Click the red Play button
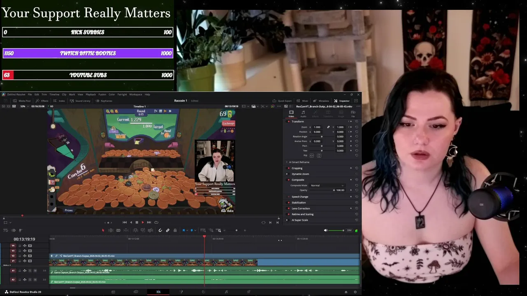Screen dimensions: 527x296 click(x=142, y=222)
